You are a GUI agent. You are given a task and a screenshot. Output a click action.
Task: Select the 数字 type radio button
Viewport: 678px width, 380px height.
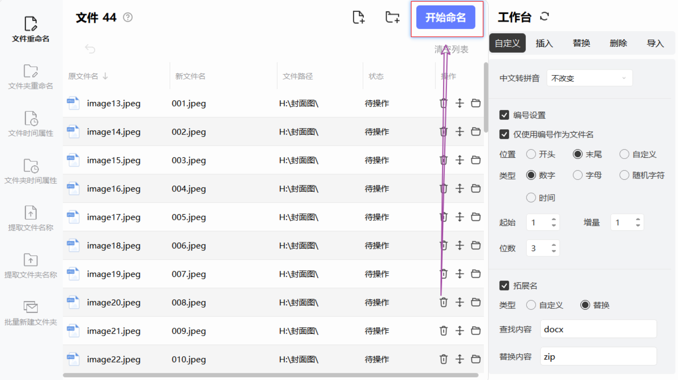tap(531, 175)
